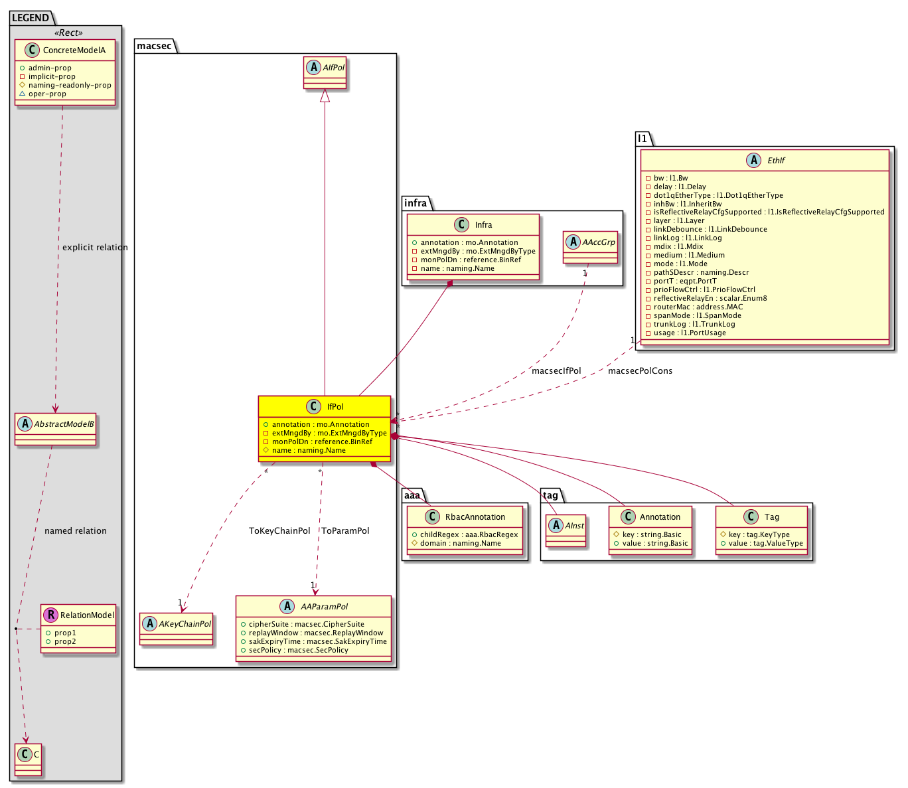Select the LEGEND package tab

(x=31, y=18)
